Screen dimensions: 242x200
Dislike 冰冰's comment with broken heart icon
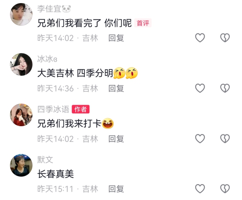click(x=225, y=88)
